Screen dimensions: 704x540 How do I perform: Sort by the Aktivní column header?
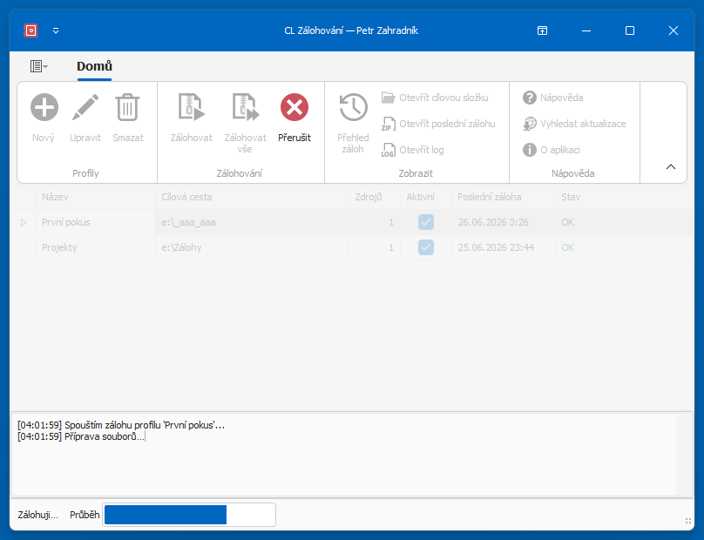click(426, 197)
